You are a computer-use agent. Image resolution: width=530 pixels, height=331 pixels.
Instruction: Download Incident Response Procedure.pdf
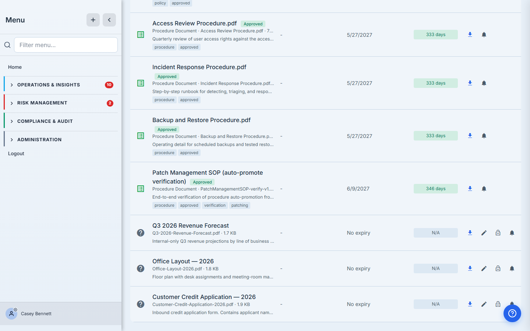470,83
